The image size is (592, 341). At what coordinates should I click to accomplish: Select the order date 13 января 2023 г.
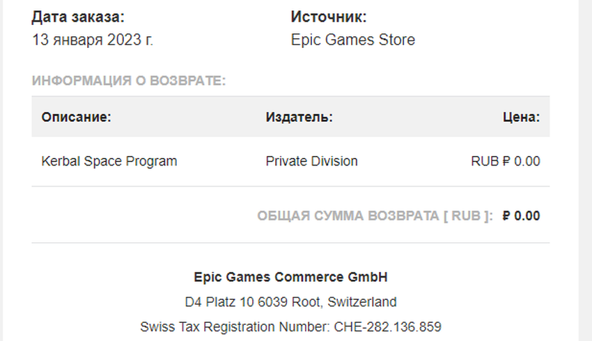coord(93,40)
